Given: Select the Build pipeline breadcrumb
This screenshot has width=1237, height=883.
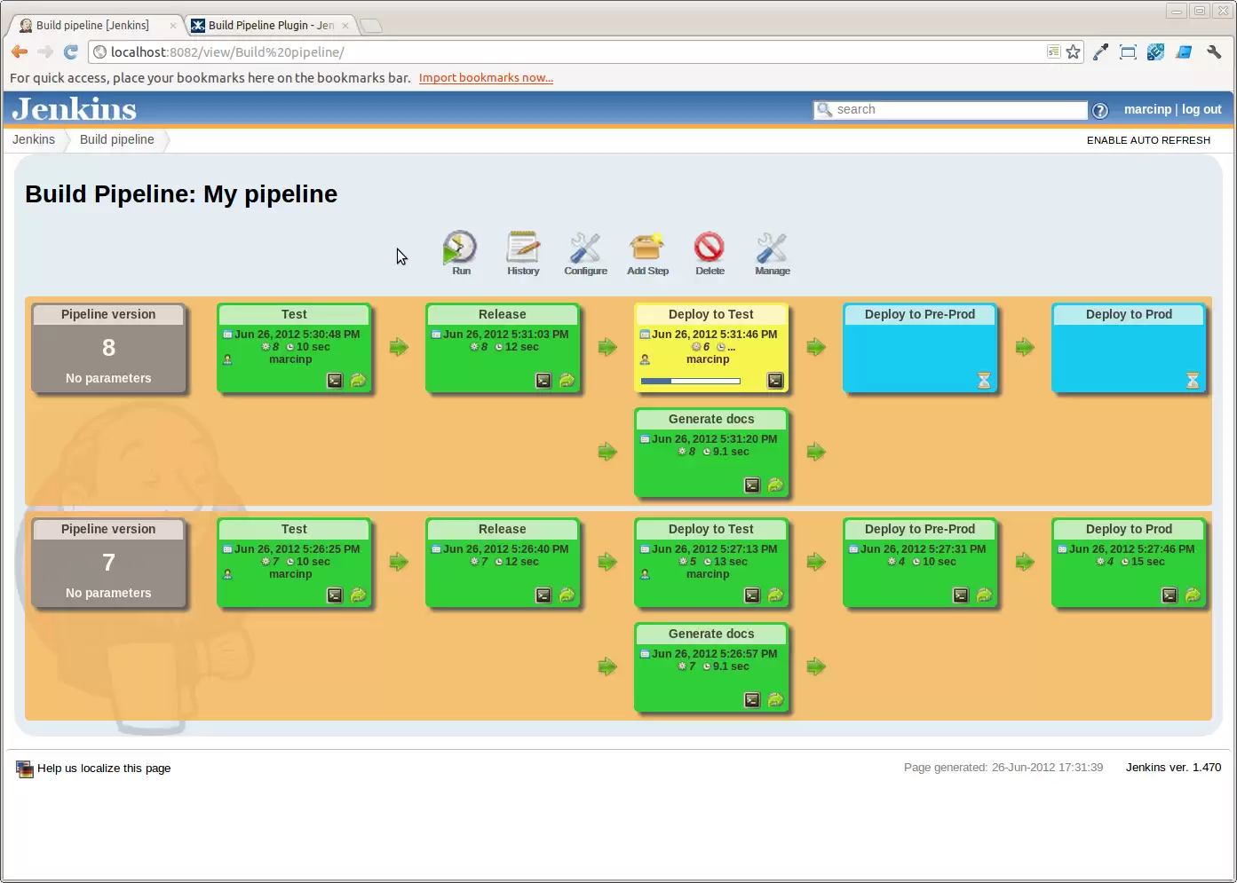Looking at the screenshot, I should click(x=117, y=139).
